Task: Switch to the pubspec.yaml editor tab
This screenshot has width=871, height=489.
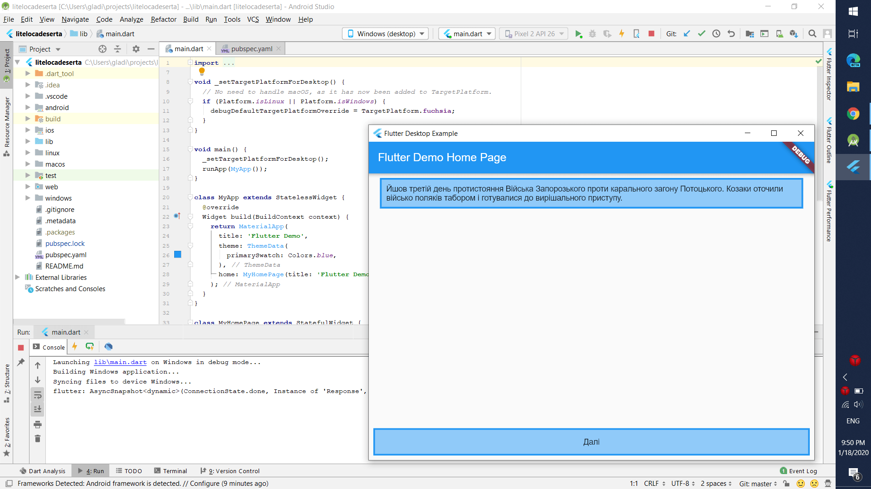Action: click(x=251, y=49)
